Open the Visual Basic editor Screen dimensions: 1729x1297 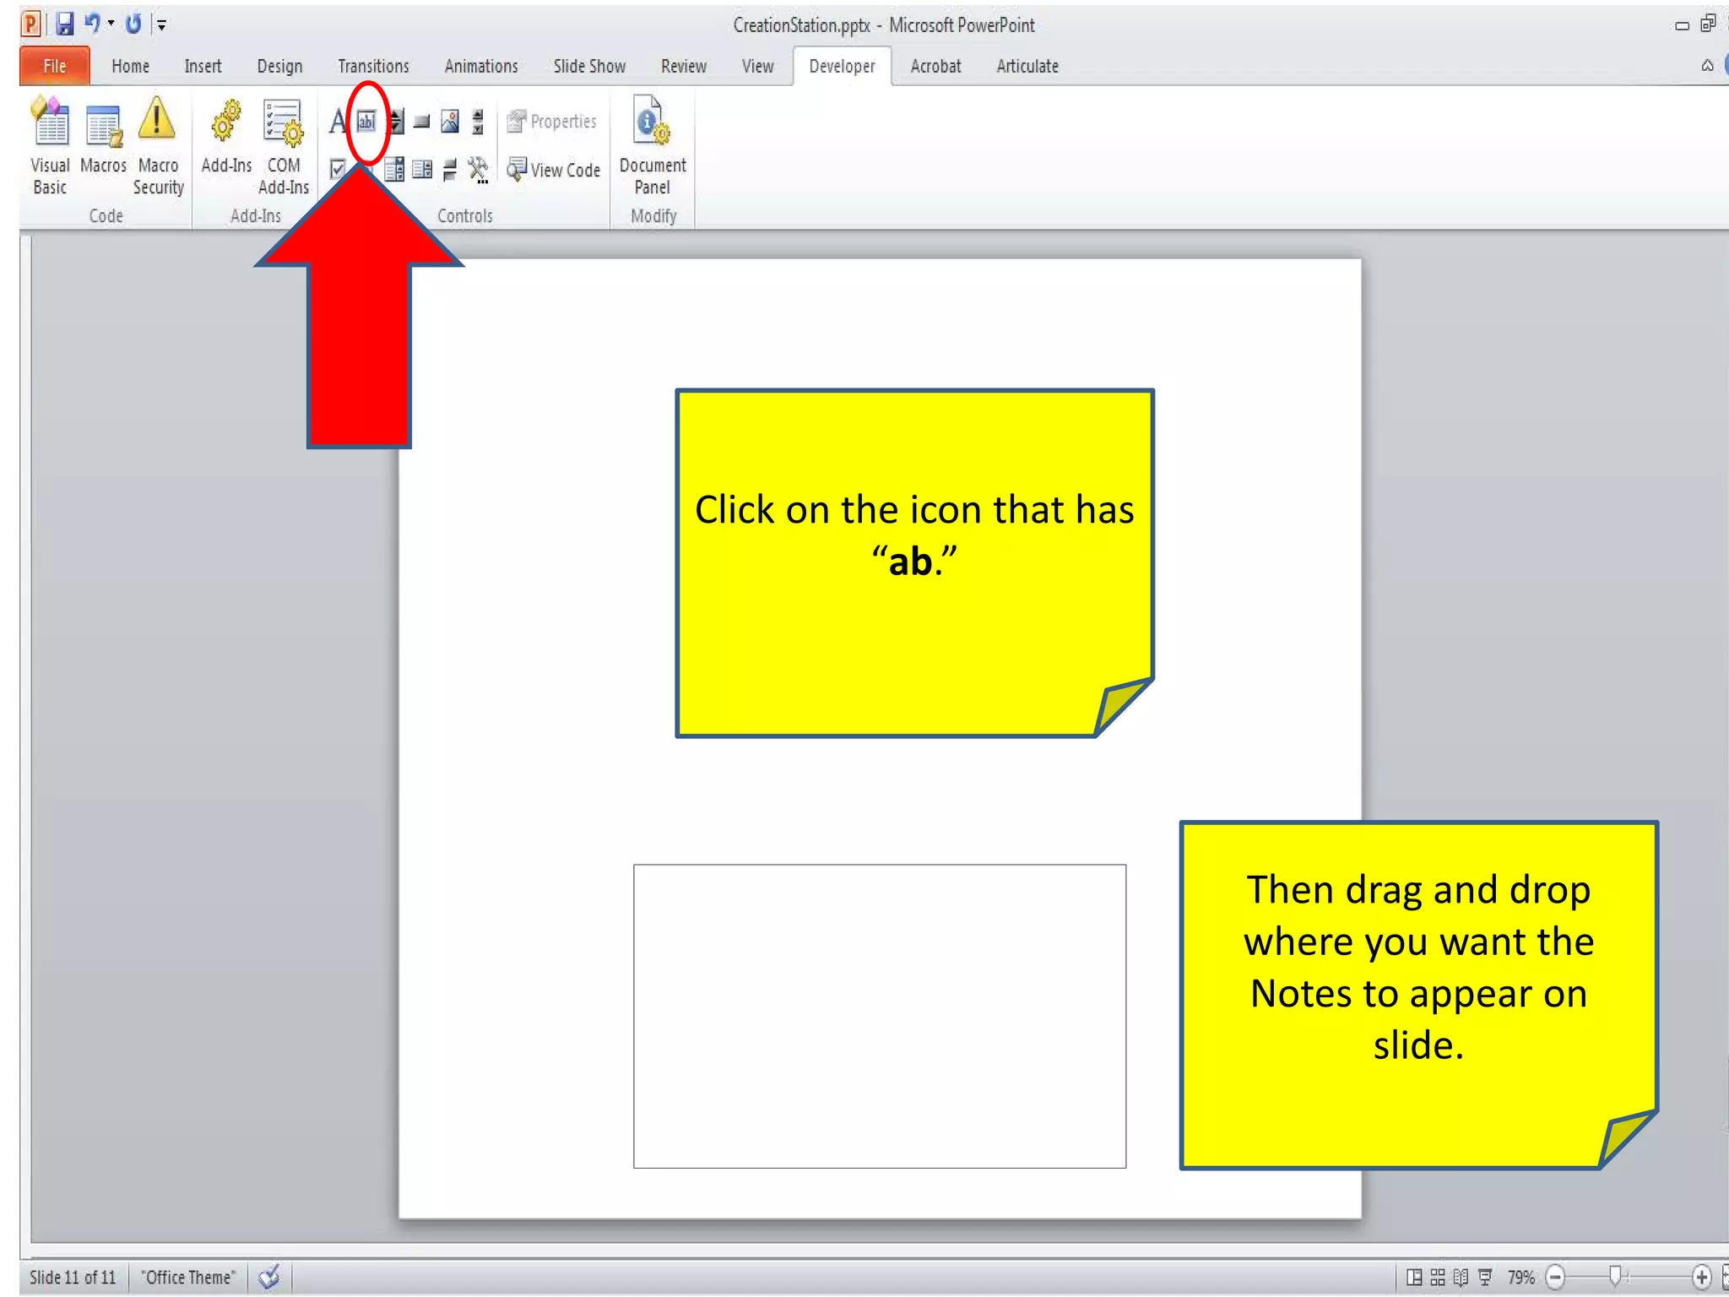pyautogui.click(x=50, y=146)
